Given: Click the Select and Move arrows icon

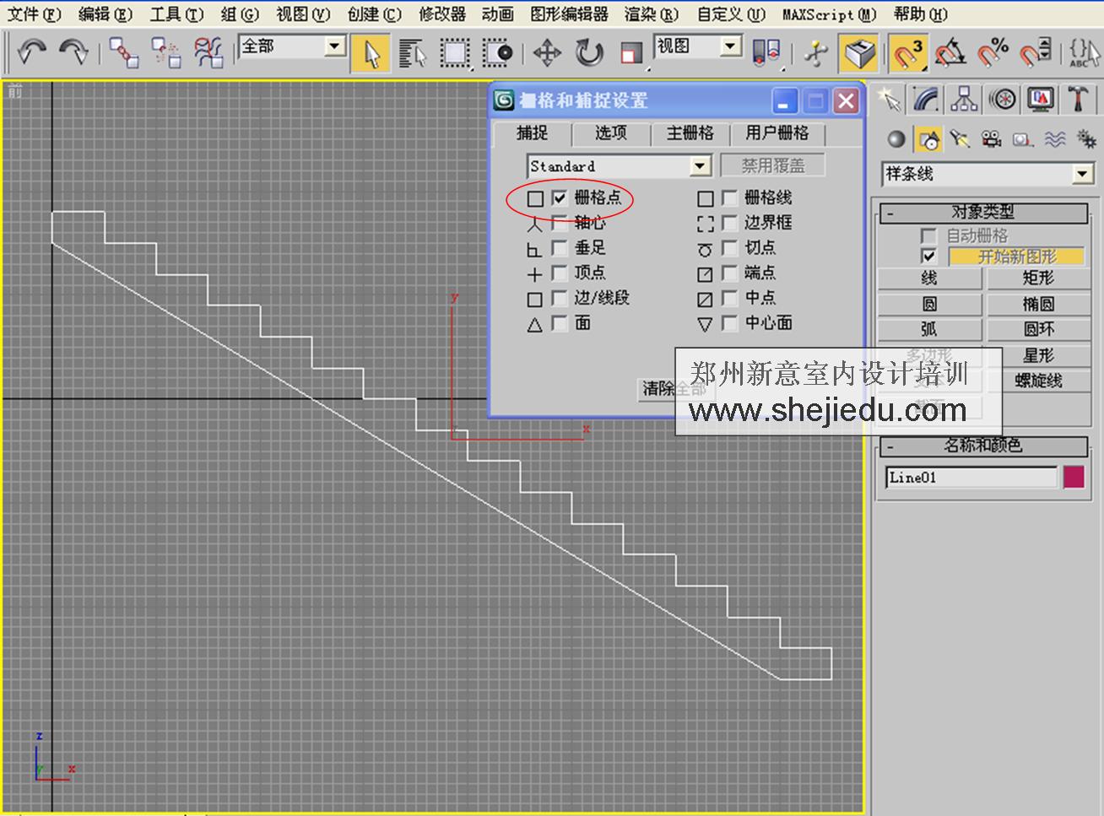Looking at the screenshot, I should pyautogui.click(x=547, y=52).
